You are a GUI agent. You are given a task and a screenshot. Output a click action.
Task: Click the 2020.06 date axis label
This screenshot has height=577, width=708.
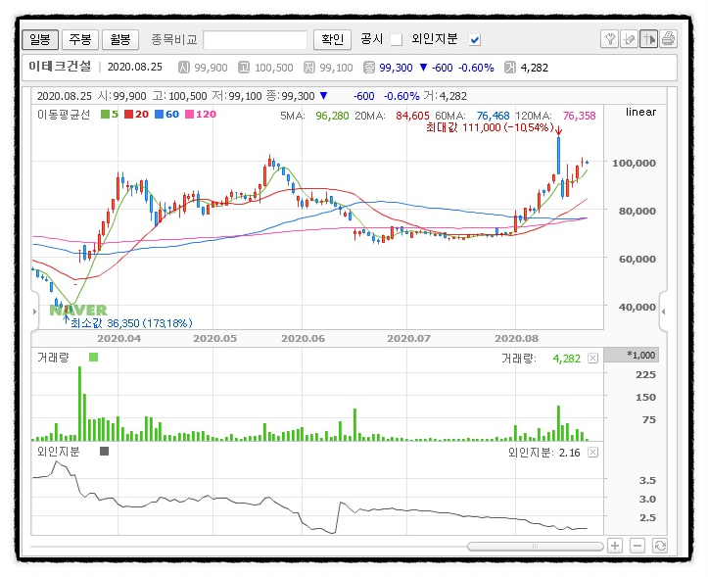click(x=303, y=338)
